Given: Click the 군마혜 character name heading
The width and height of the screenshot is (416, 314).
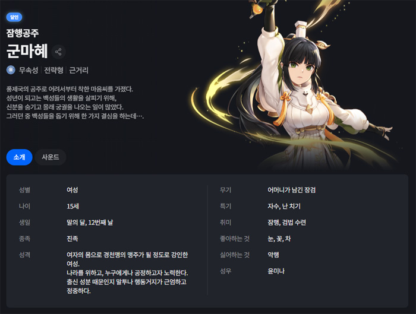Looking at the screenshot, I should point(27,51).
